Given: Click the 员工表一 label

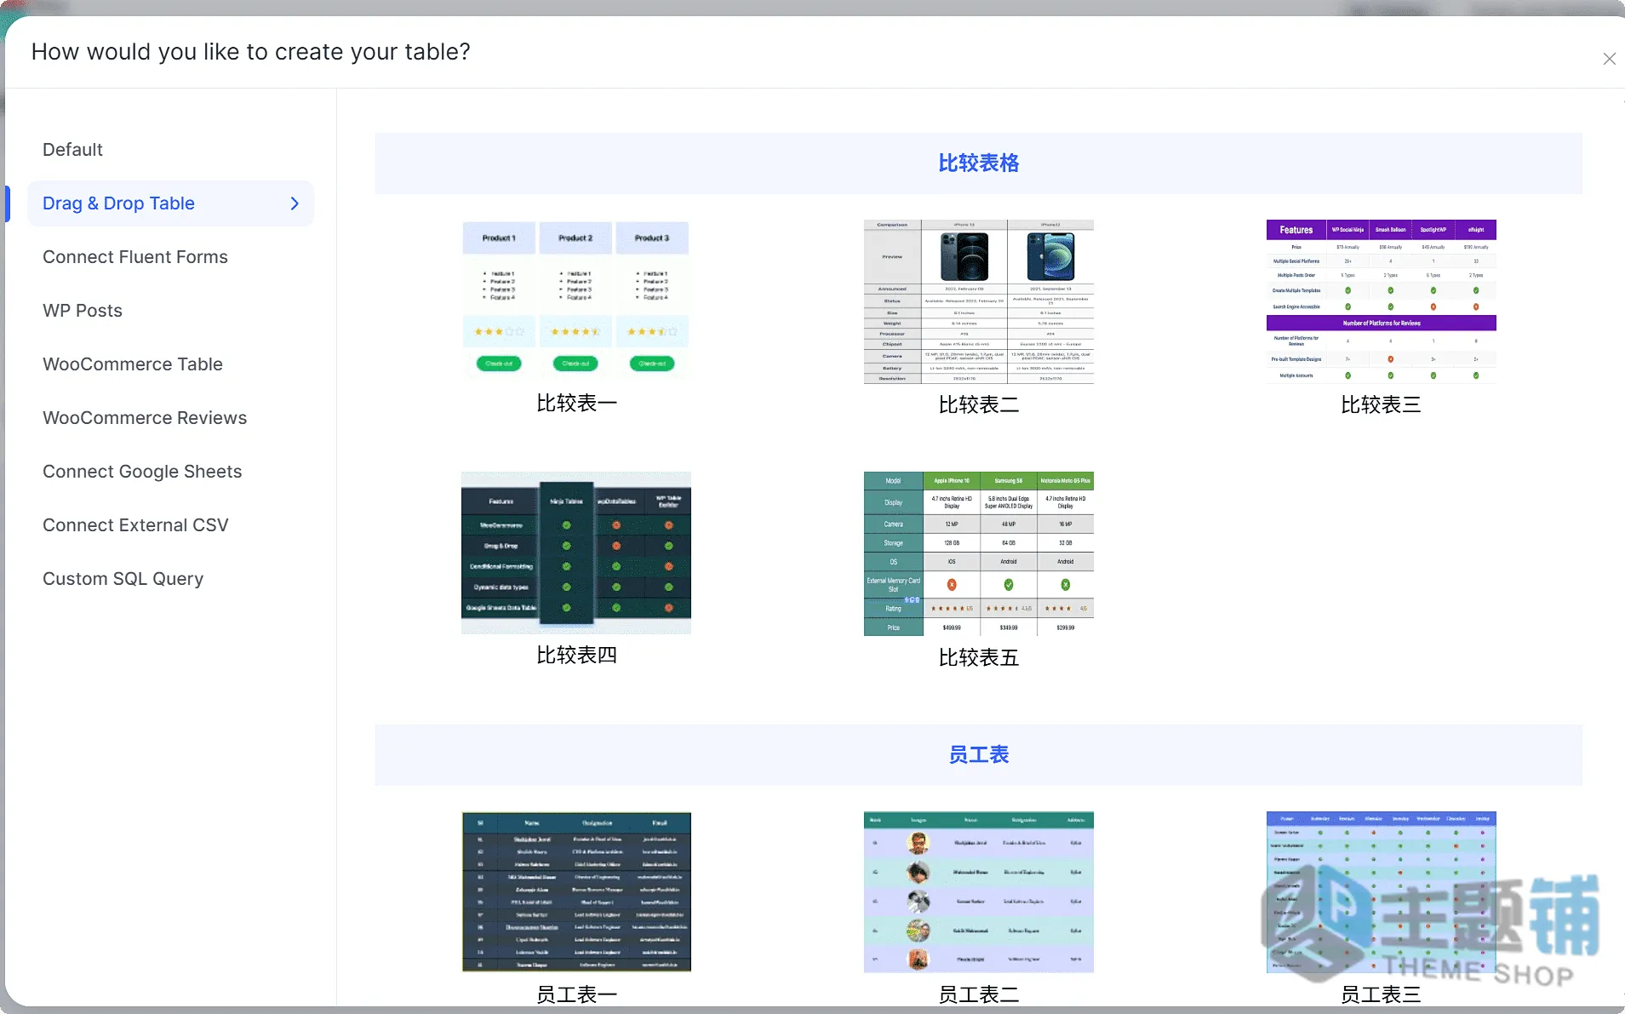Looking at the screenshot, I should pyautogui.click(x=576, y=994).
